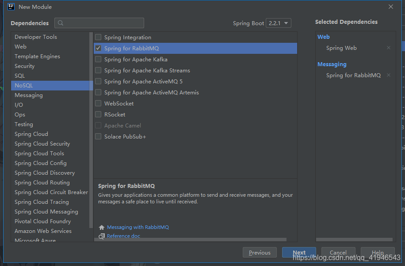The height and width of the screenshot is (266, 405).
Task: Check the Spring Integration checkbox
Action: 98,37
